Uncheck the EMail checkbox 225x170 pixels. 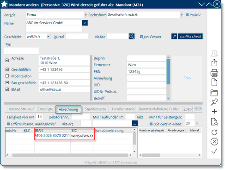pos(7,89)
